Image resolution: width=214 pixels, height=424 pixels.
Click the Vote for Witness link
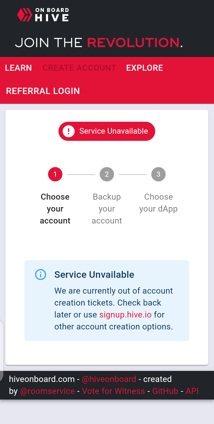point(113,391)
